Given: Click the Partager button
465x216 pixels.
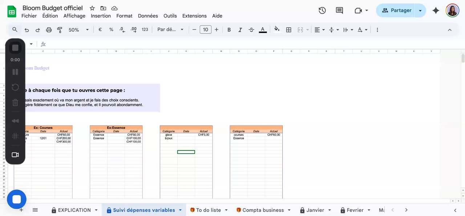Looking at the screenshot, I should click(396, 11).
